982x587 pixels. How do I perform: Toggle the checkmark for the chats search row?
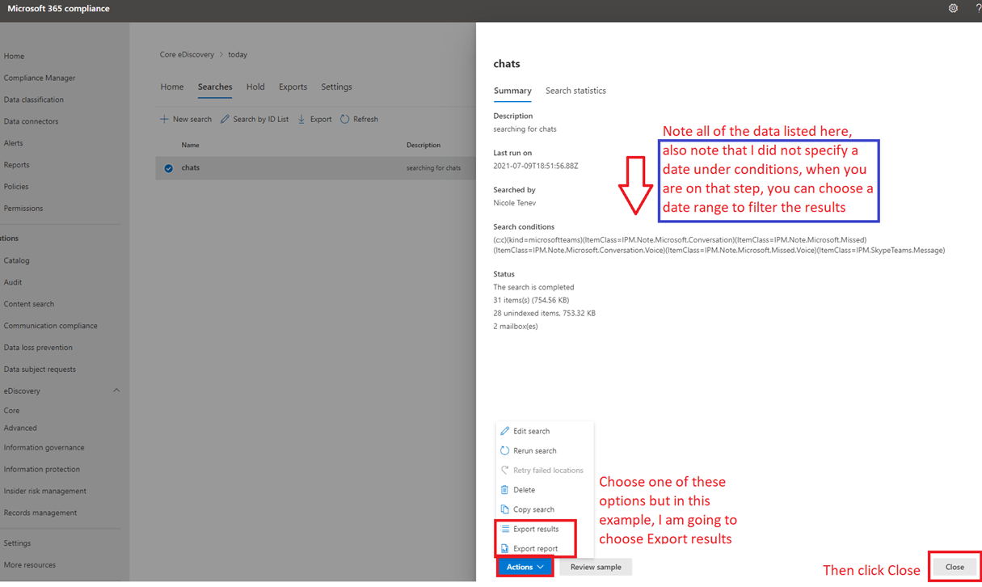point(169,168)
